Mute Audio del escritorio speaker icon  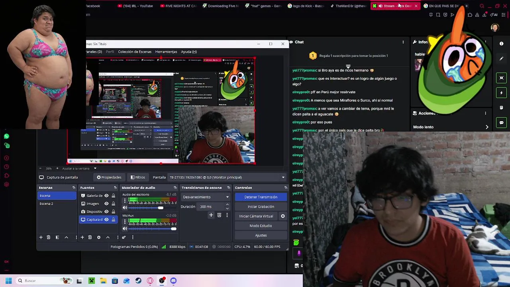click(125, 208)
